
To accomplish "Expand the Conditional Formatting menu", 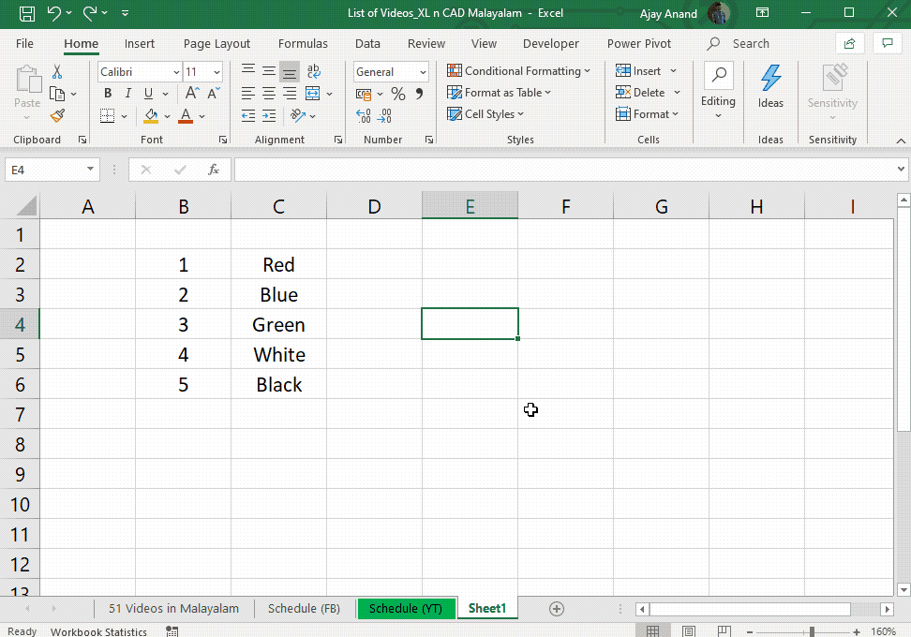I will [x=518, y=71].
